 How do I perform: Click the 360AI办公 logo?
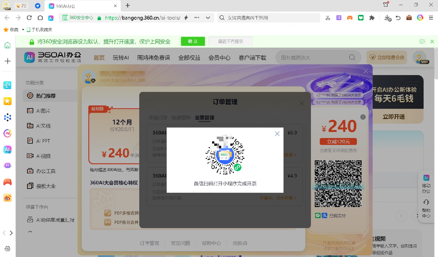[x=53, y=57]
